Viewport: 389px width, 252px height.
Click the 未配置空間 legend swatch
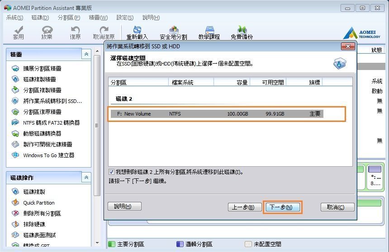248,244
